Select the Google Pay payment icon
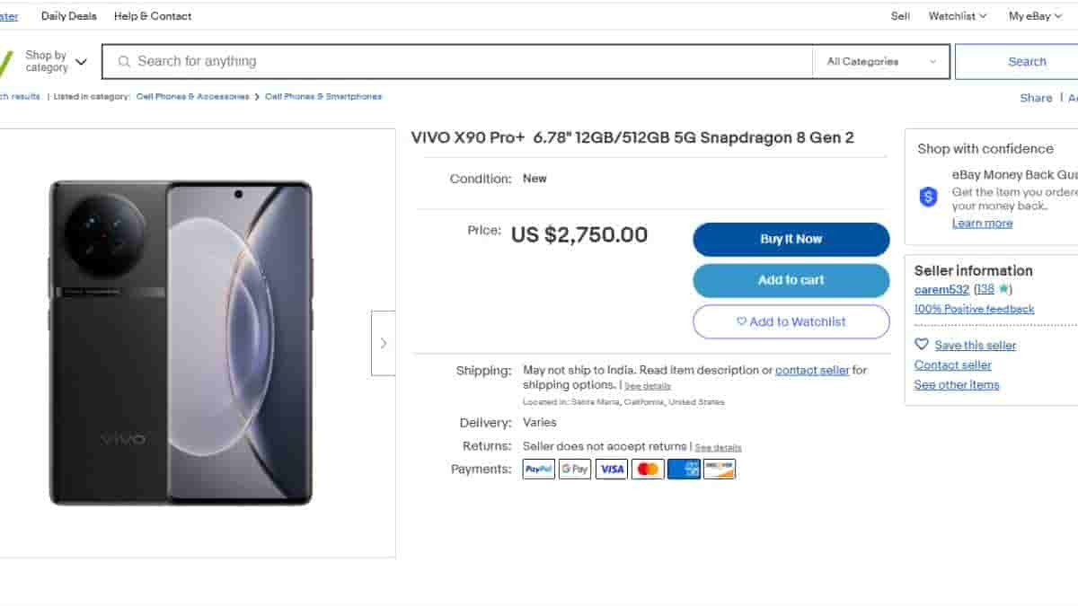The width and height of the screenshot is (1078, 606). pos(574,469)
